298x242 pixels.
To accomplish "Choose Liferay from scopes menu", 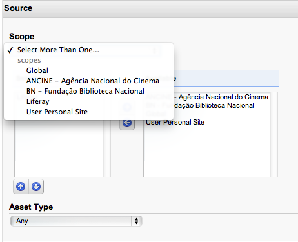I will coord(88,101).
